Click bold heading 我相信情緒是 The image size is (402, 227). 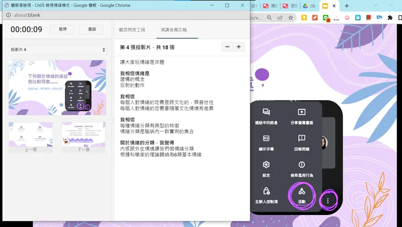tap(135, 73)
